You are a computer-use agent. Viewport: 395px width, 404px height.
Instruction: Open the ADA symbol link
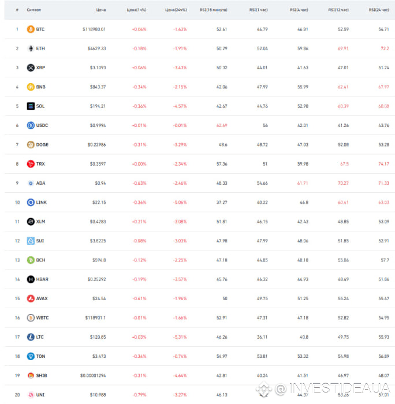pos(41,183)
